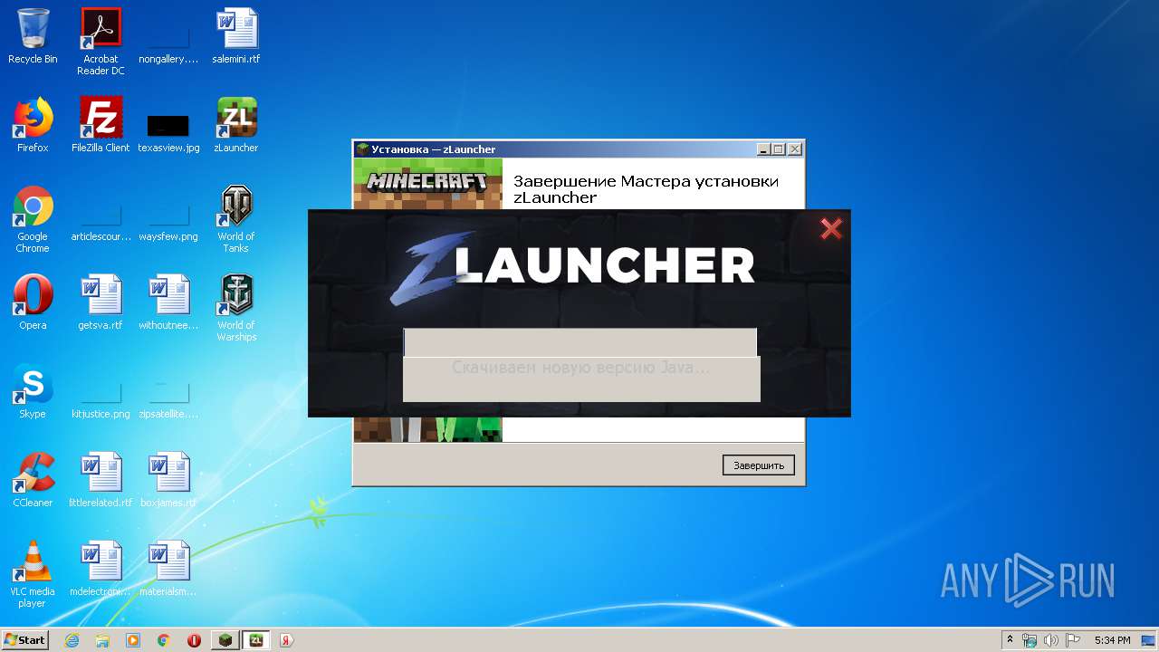
Task: Select boxjames.rtf document
Action: click(168, 480)
